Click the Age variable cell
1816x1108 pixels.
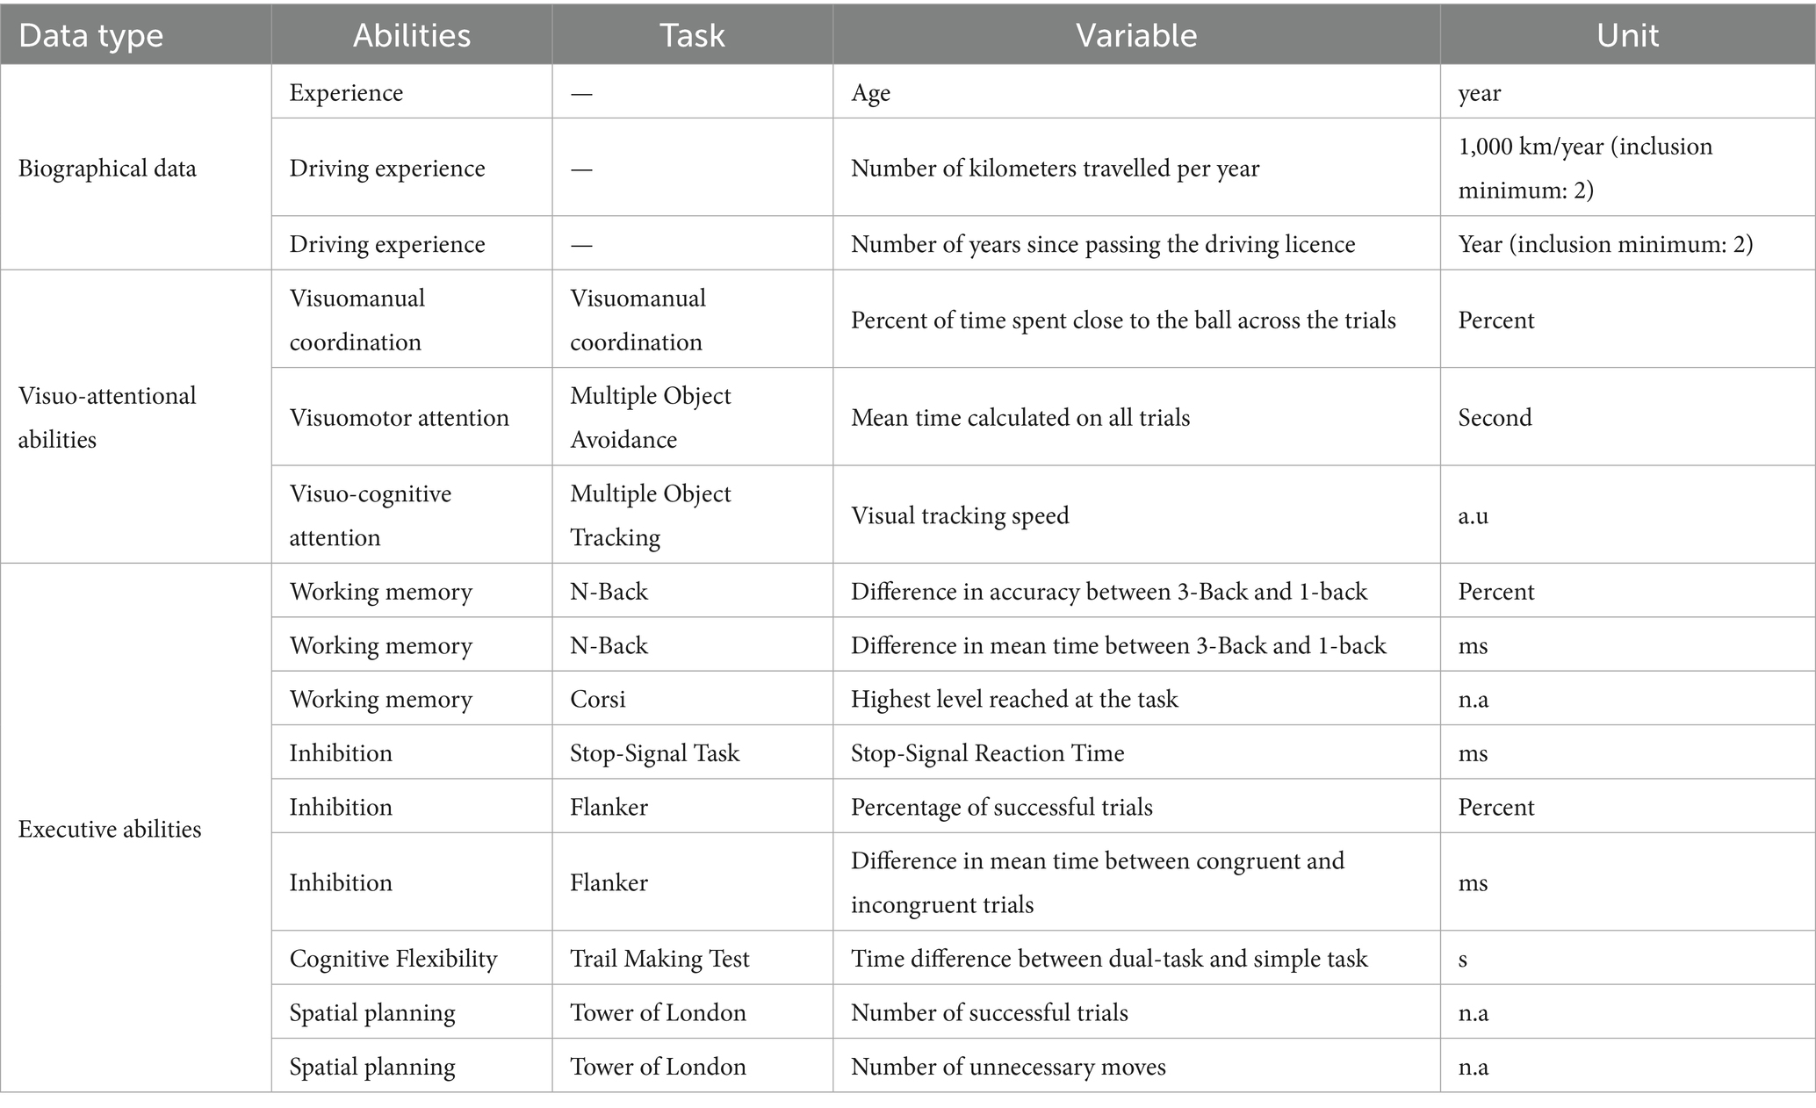(x=870, y=93)
